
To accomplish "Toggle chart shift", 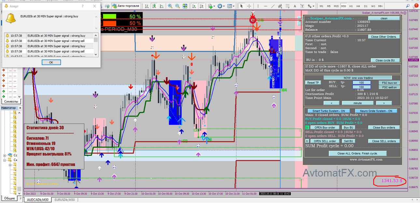I will [202, 6].
